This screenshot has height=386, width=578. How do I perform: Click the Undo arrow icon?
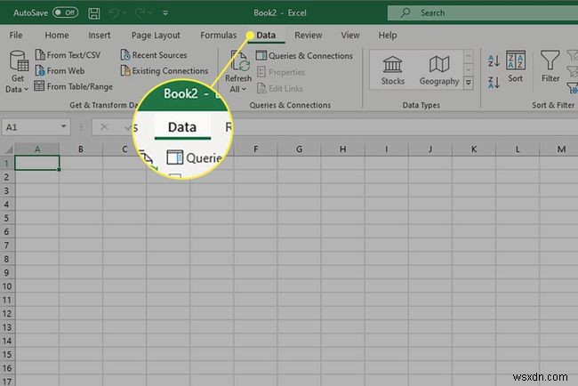coord(114,13)
